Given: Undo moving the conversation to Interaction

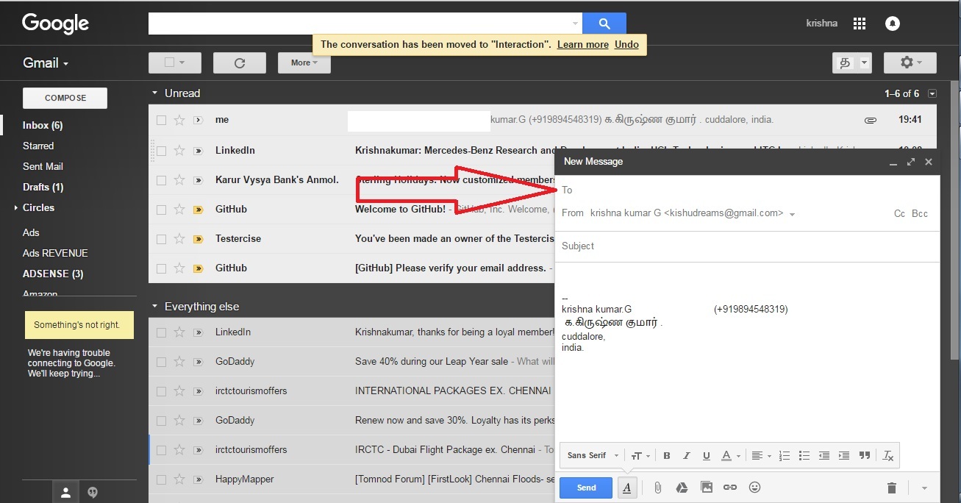Looking at the screenshot, I should [626, 44].
